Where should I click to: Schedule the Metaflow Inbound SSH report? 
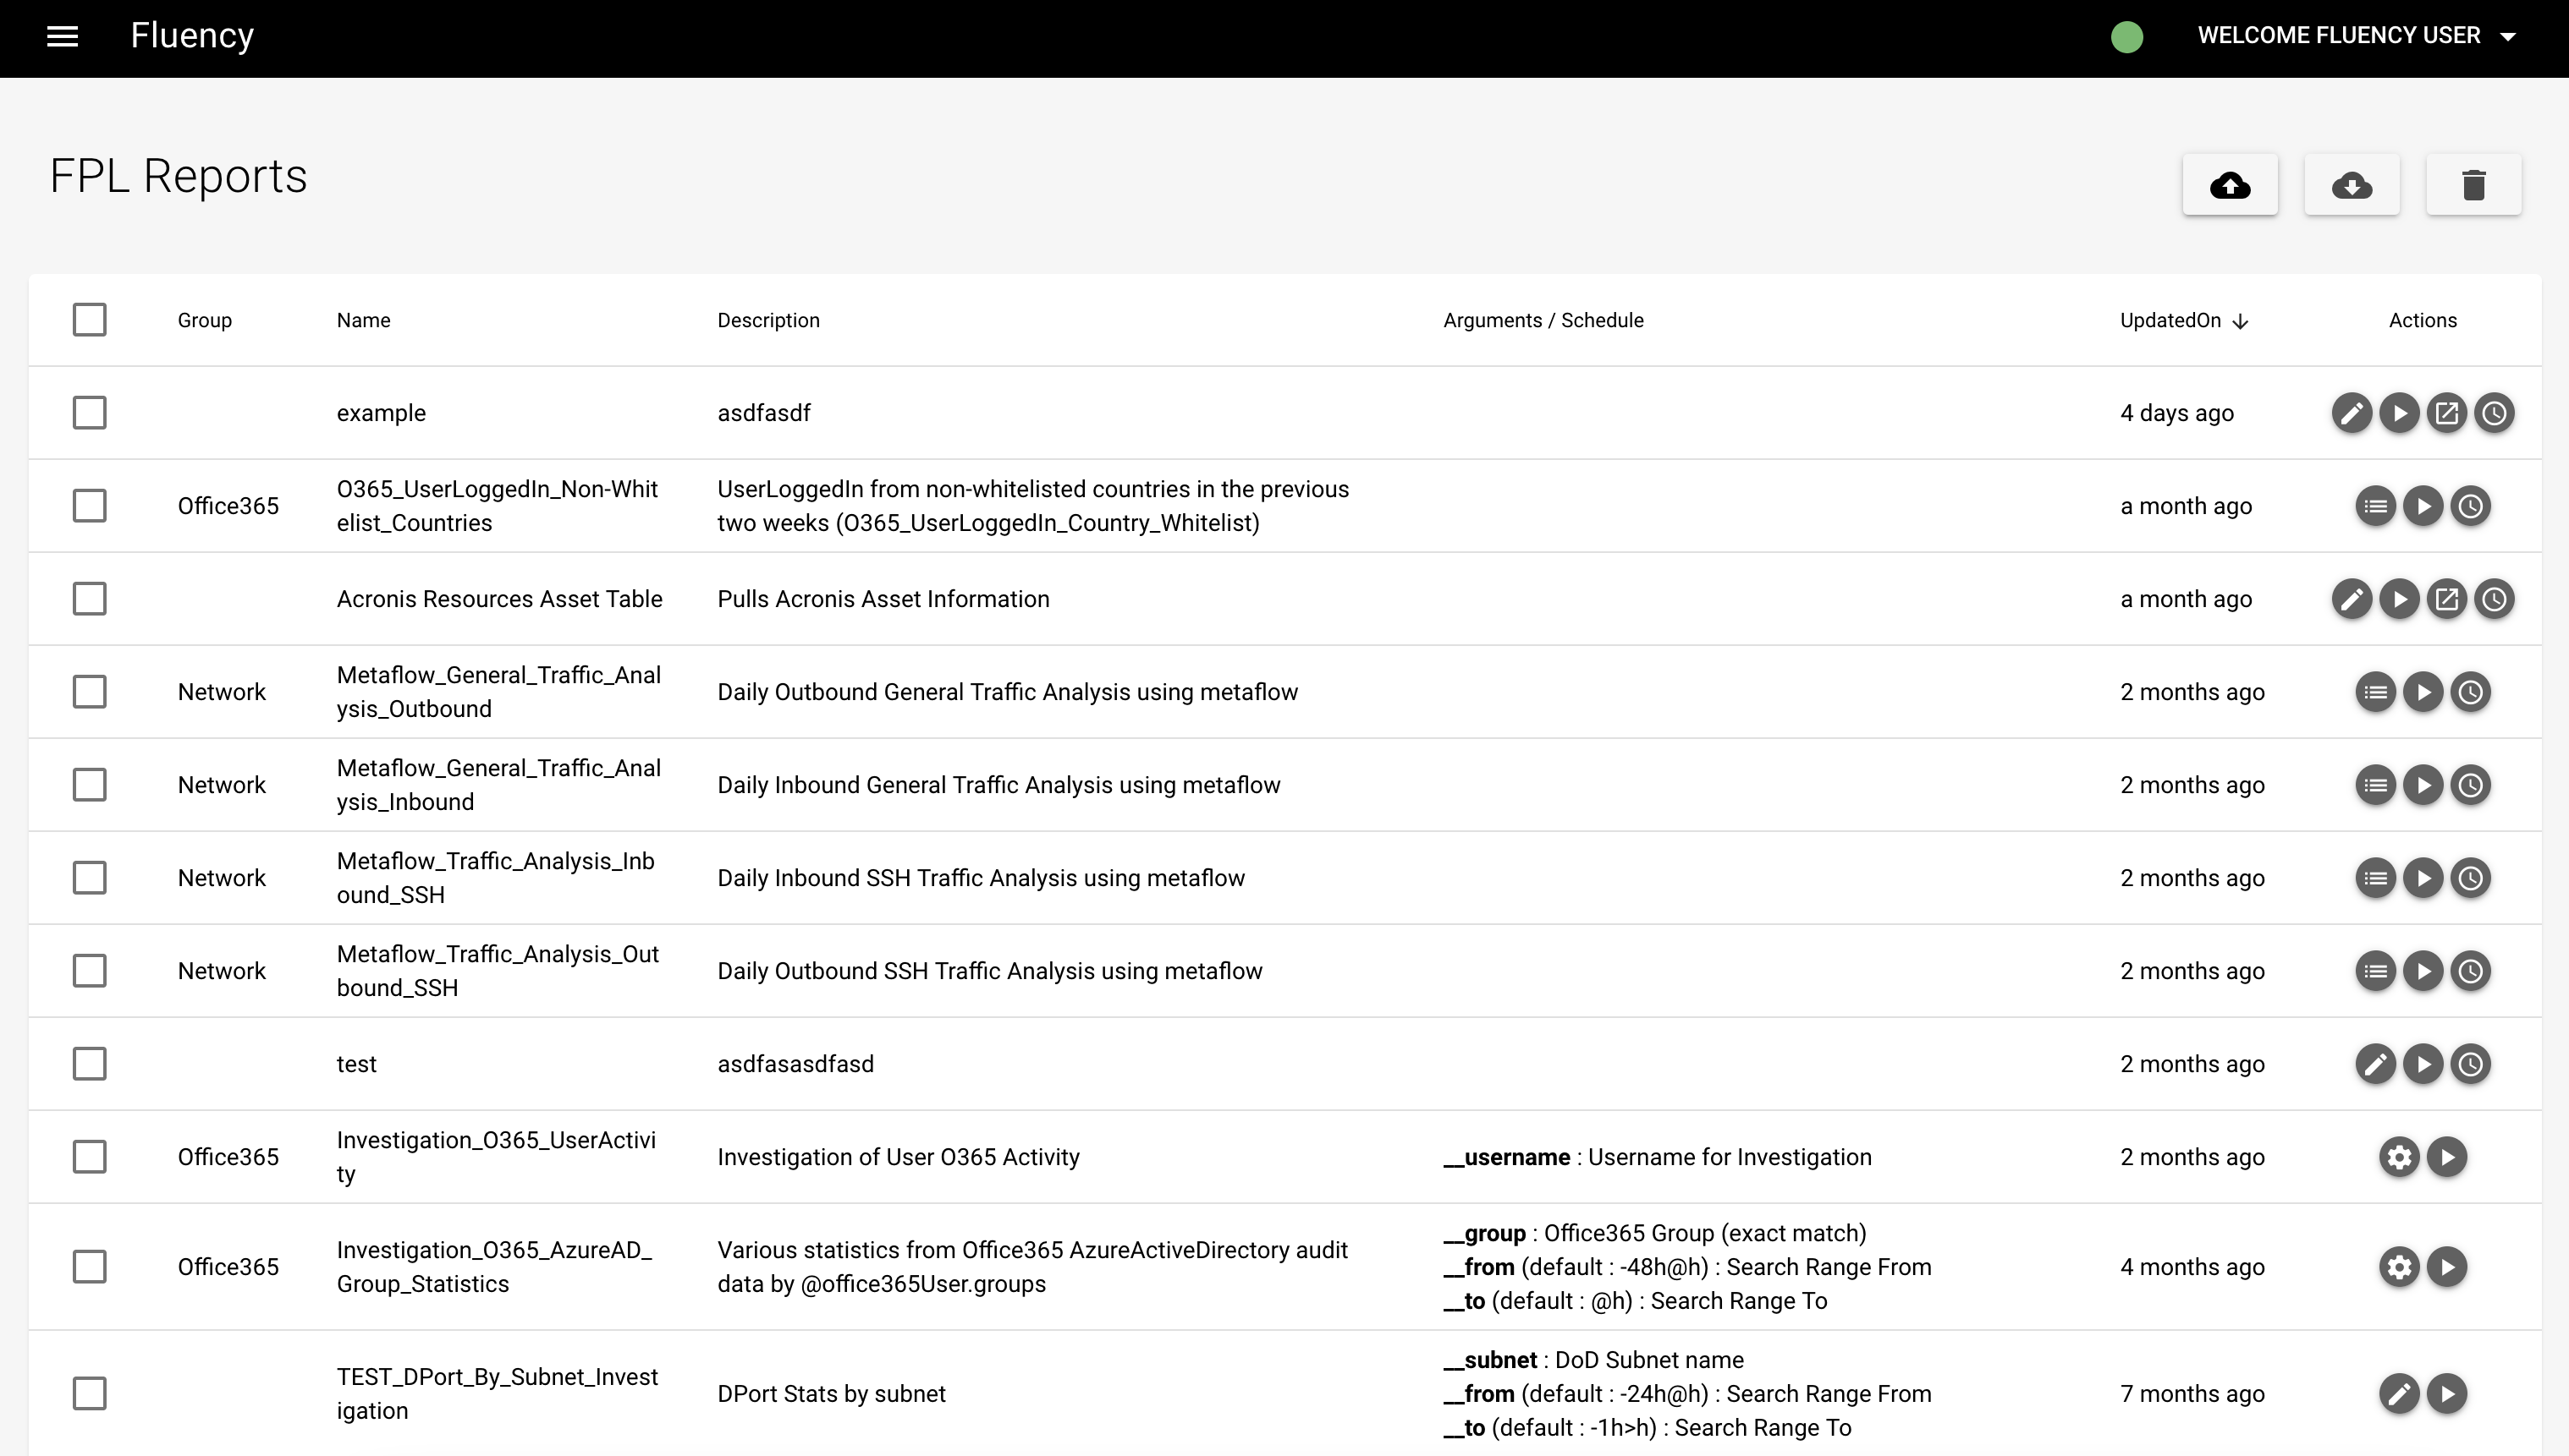click(x=2470, y=878)
